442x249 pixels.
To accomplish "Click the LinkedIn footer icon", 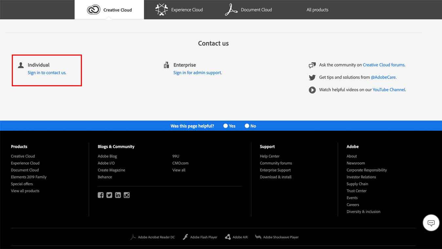I will tap(118, 195).
